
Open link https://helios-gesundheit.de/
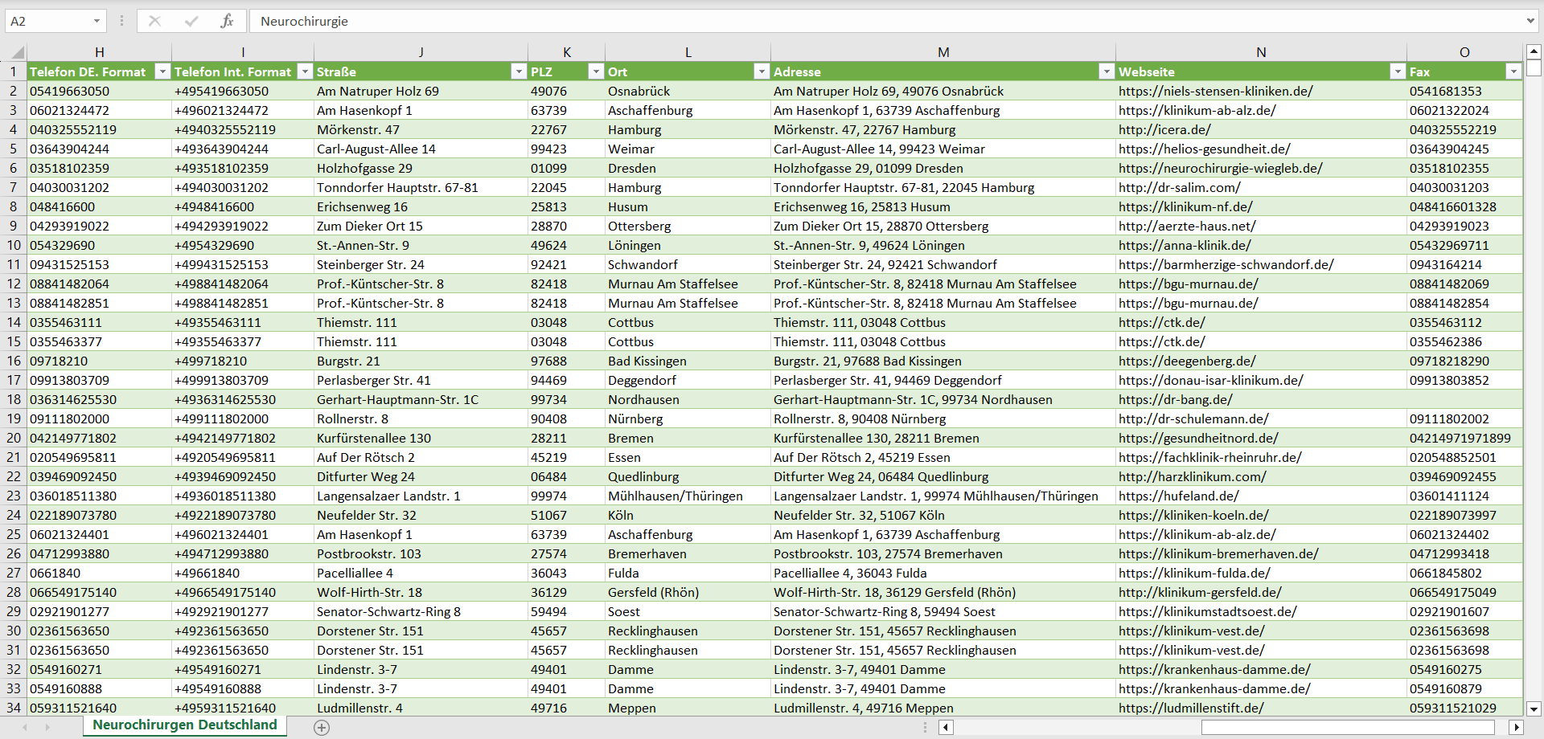1204,149
